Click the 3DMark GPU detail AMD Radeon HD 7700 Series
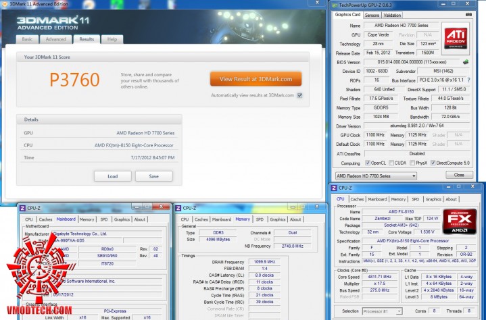 pos(145,133)
